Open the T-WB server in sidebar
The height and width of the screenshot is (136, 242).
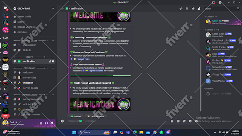coord(5,38)
